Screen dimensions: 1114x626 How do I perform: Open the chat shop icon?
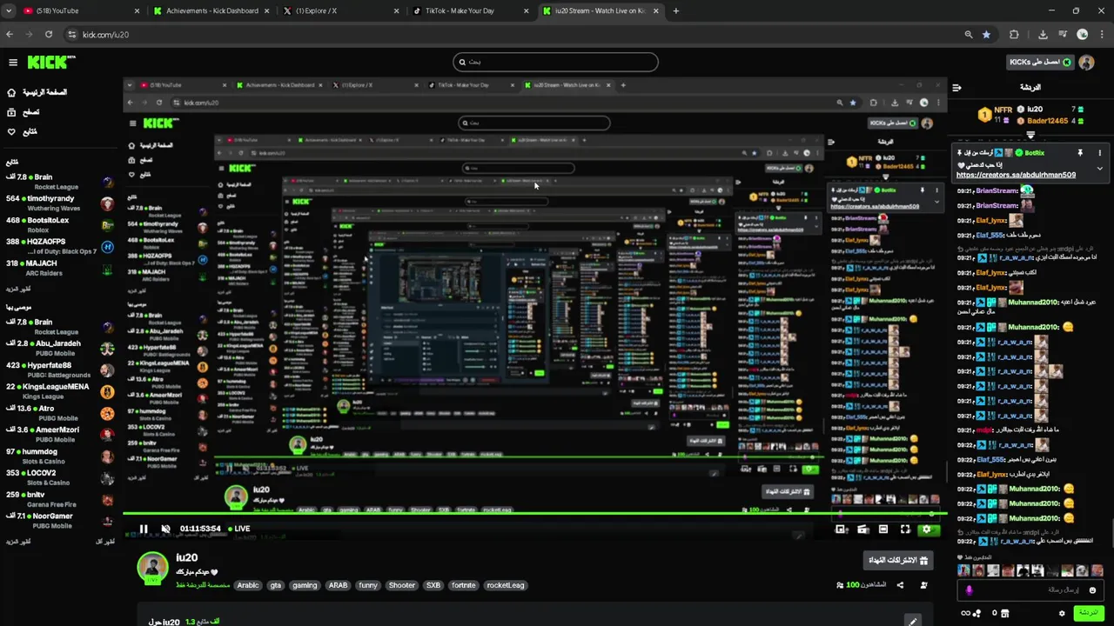tap(1004, 613)
